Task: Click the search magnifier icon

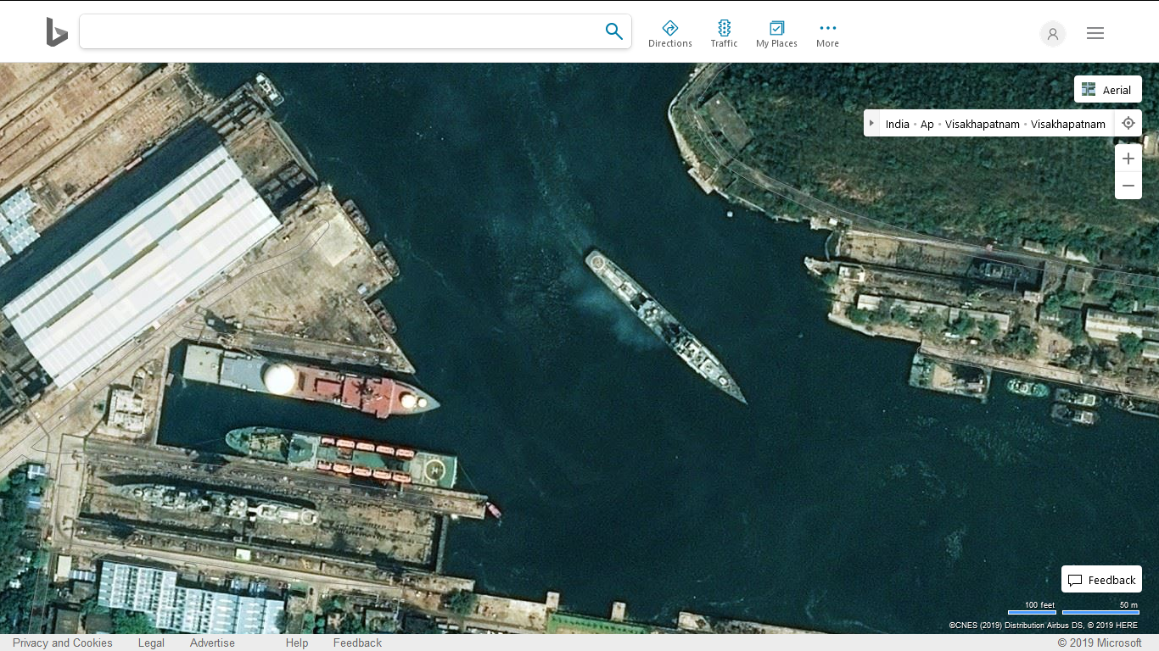Action: click(x=614, y=31)
